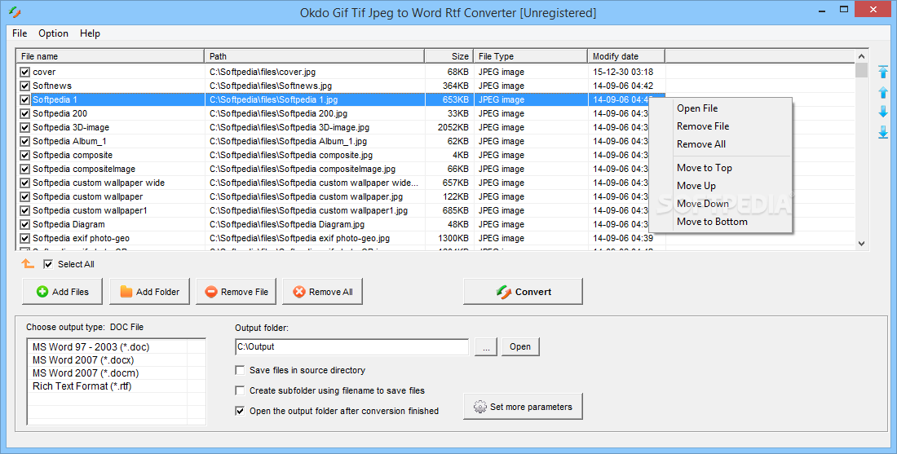Image resolution: width=897 pixels, height=454 pixels.
Task: Select the Softpedia compositeImage row
Action: point(340,169)
